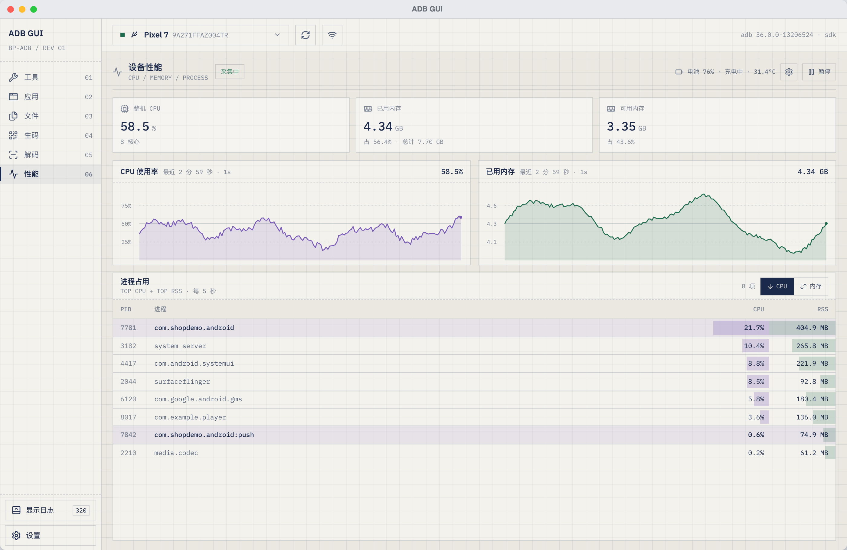847x550 pixels.
Task: Click the 采集中 status badge
Action: (x=230, y=72)
